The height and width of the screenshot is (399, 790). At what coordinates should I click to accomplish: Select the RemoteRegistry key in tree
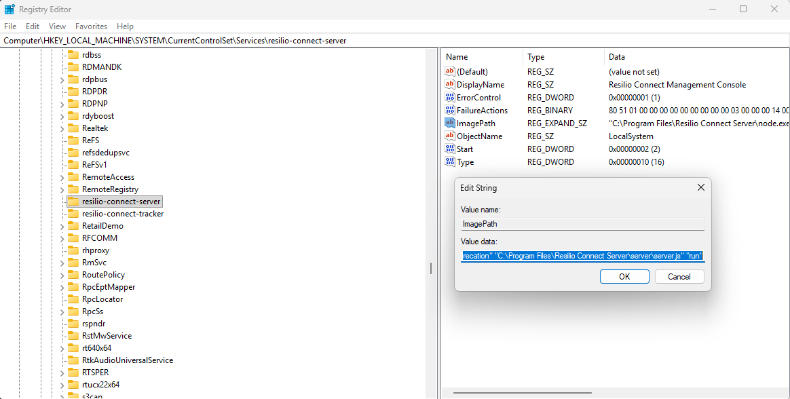click(x=110, y=189)
